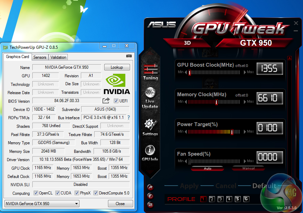The width and height of the screenshot is (303, 213).
Task: Click Default in GPU Tweak
Action: click(264, 186)
